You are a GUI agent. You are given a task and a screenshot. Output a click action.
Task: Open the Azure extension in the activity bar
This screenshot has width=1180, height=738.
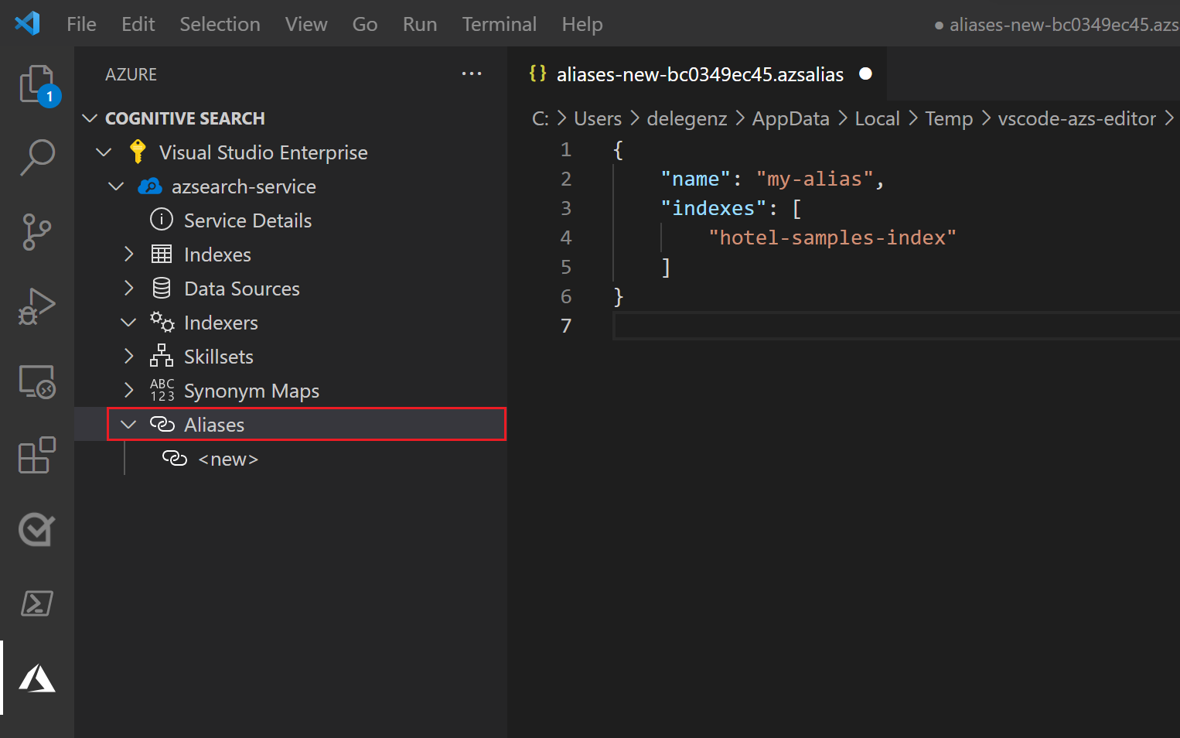(x=36, y=678)
